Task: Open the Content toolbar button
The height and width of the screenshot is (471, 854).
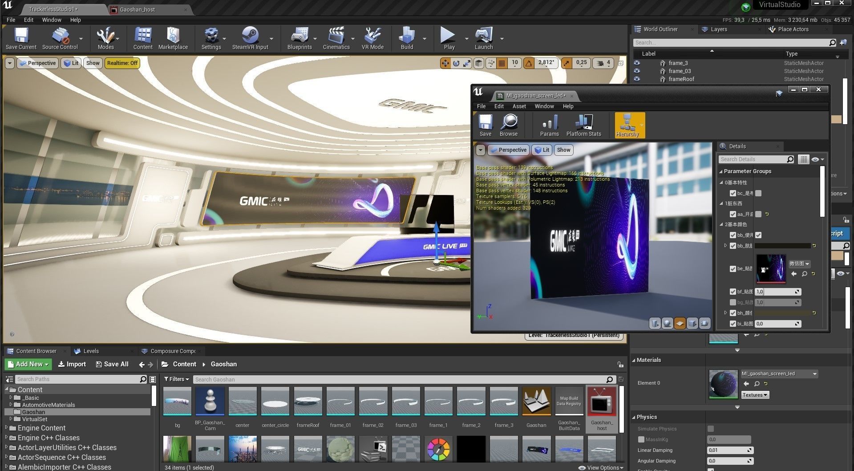Action: 143,38
